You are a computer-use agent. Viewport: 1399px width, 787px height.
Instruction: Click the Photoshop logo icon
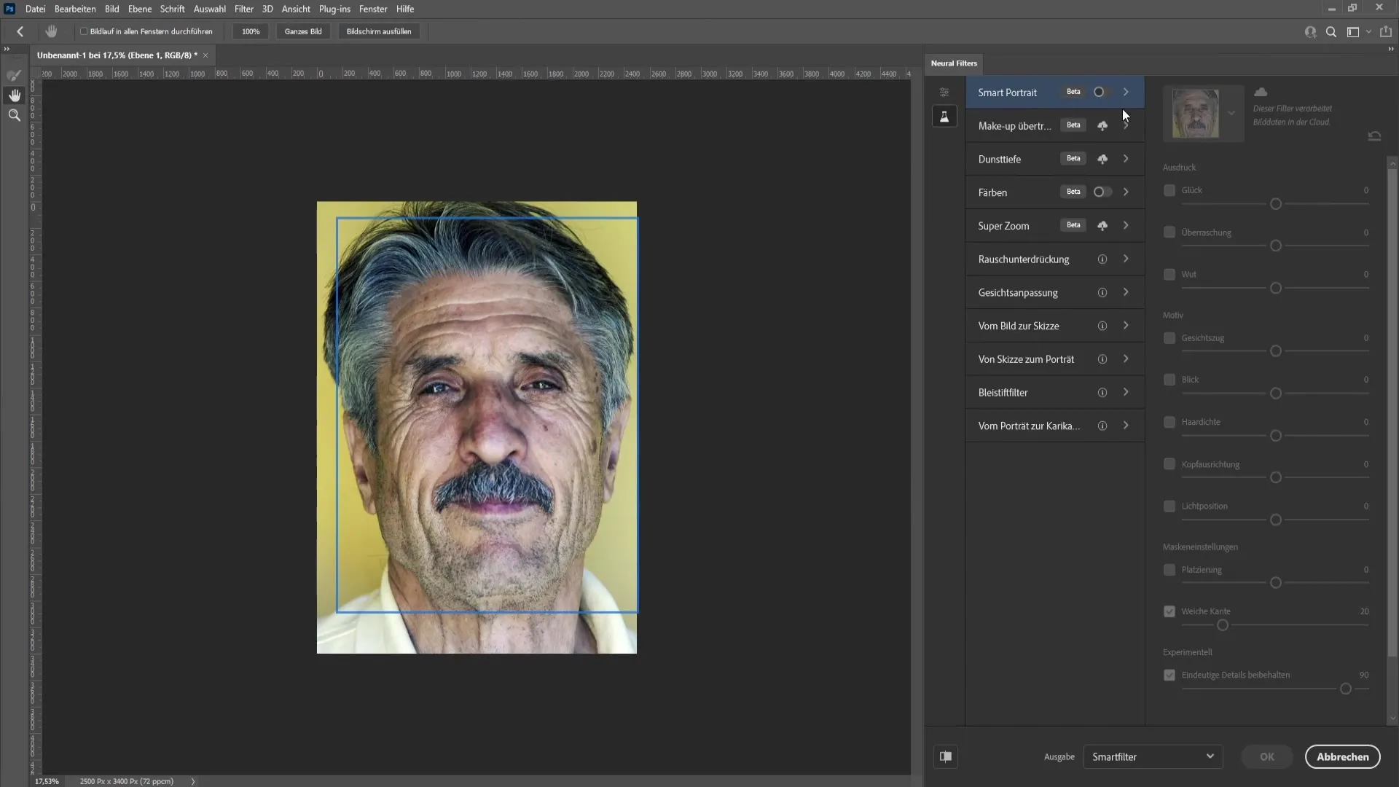(x=9, y=9)
